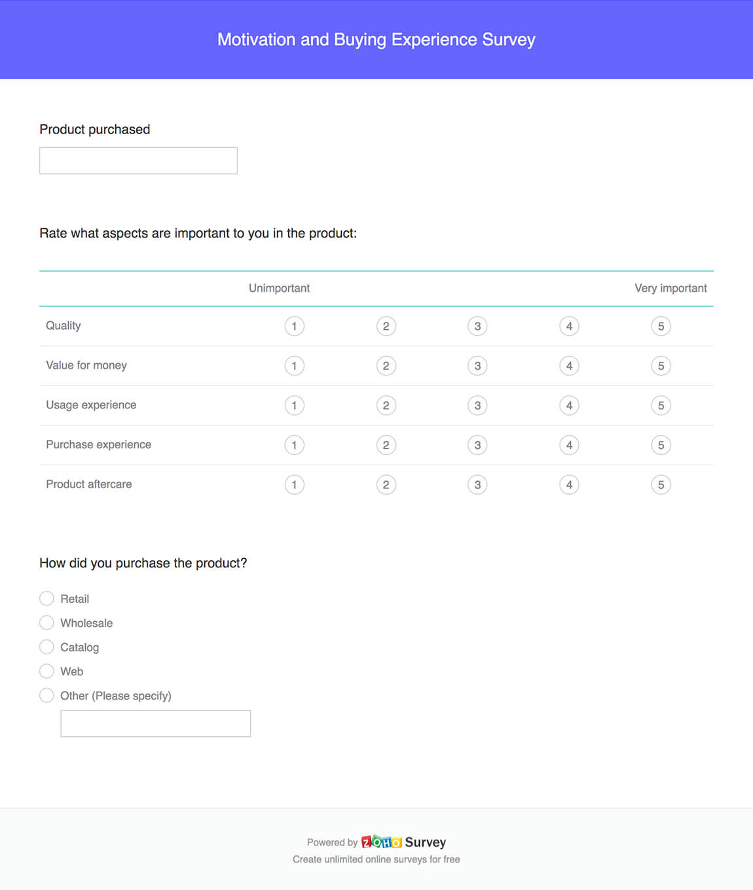Rate Quality as 1 unimportant
The image size is (753, 890).
[x=295, y=326]
